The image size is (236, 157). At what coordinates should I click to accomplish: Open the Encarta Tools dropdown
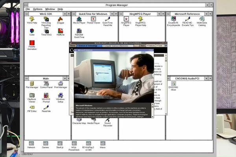click(x=160, y=46)
